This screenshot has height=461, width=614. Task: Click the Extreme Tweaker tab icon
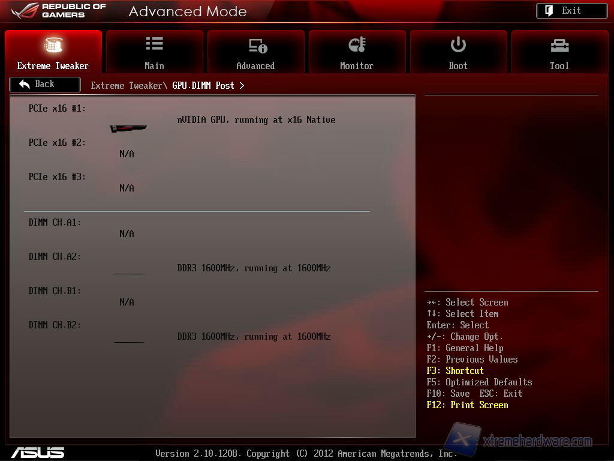point(53,45)
